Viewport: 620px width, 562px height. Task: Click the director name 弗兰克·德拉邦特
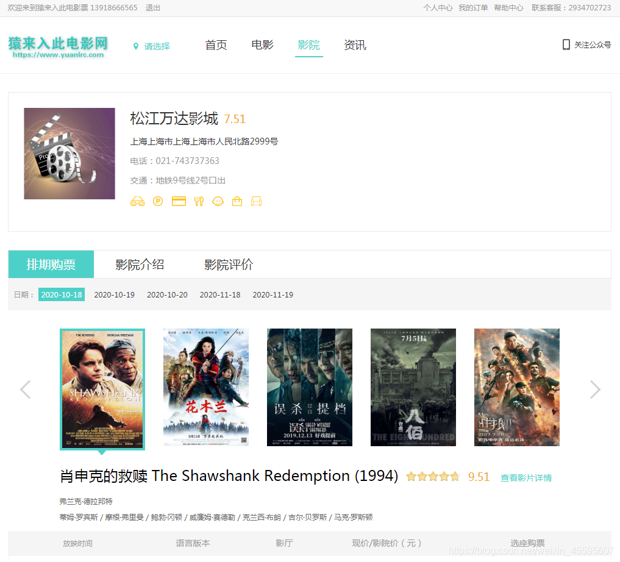coord(86,502)
